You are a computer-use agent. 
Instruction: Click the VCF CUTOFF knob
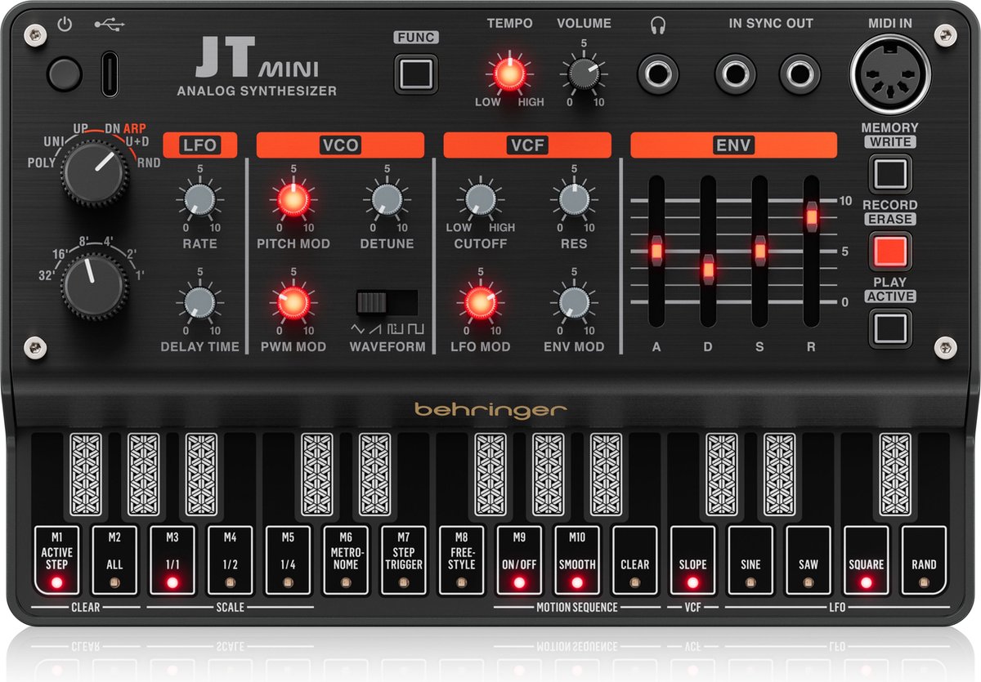click(481, 199)
